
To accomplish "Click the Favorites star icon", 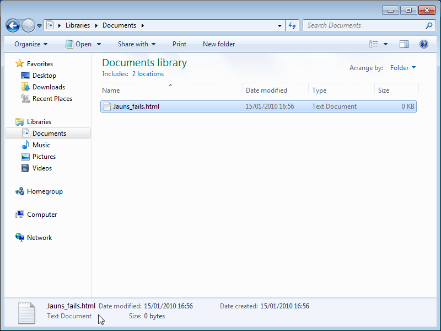I will (x=19, y=63).
